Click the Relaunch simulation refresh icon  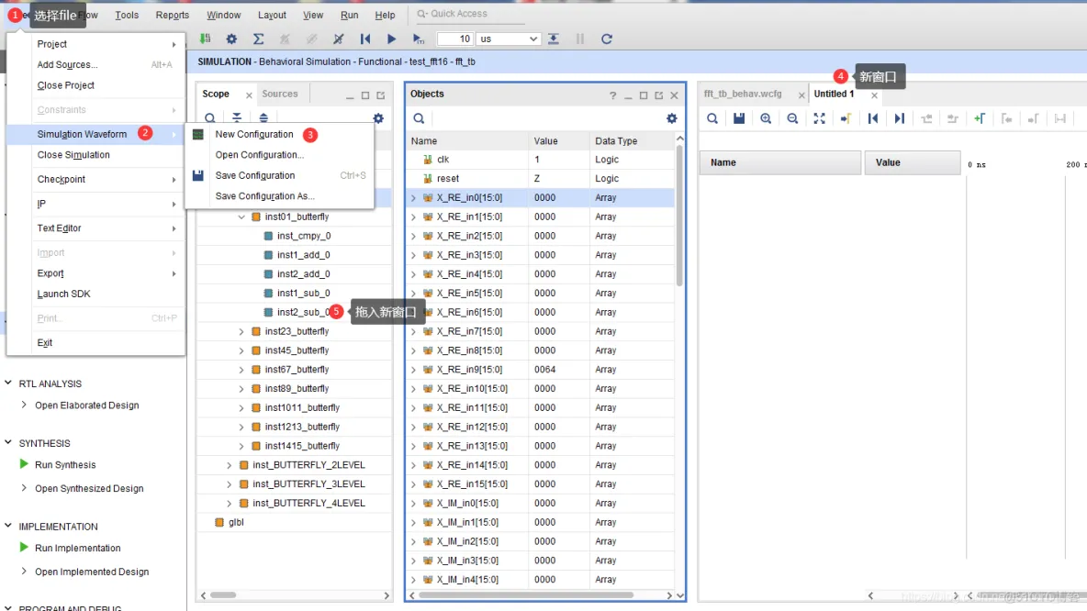pyautogui.click(x=607, y=39)
